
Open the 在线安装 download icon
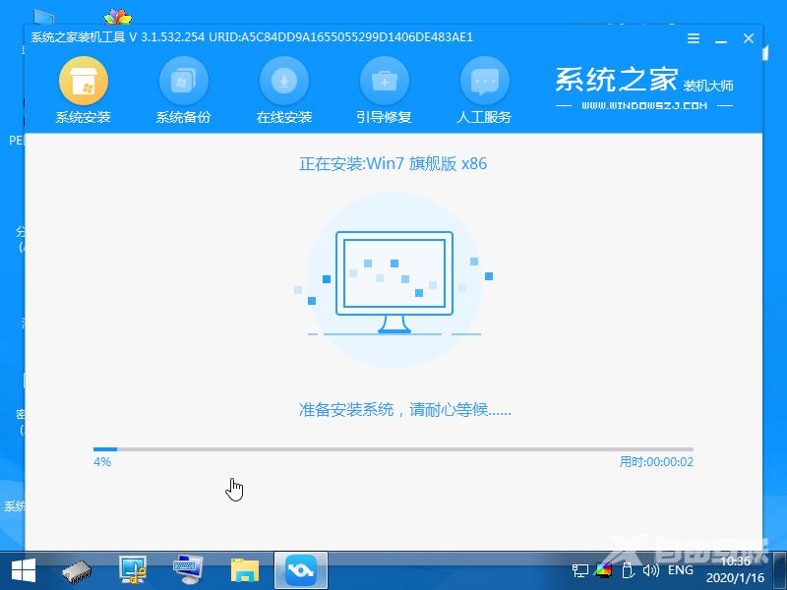pos(284,82)
